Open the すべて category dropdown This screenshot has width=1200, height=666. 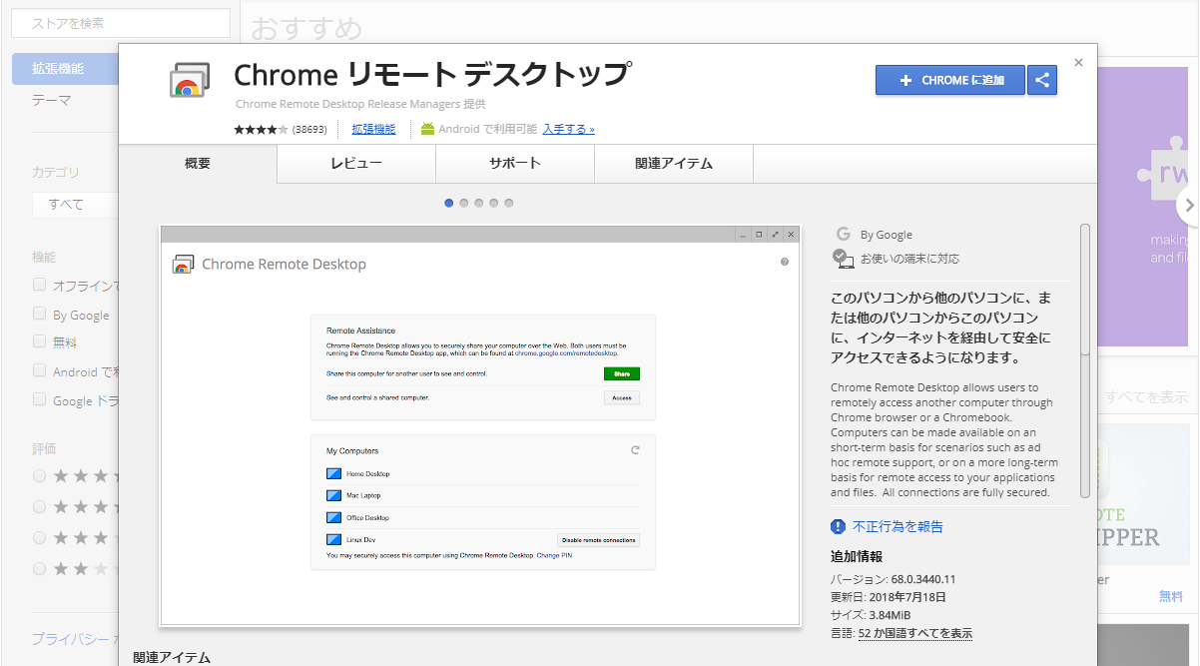coord(75,205)
